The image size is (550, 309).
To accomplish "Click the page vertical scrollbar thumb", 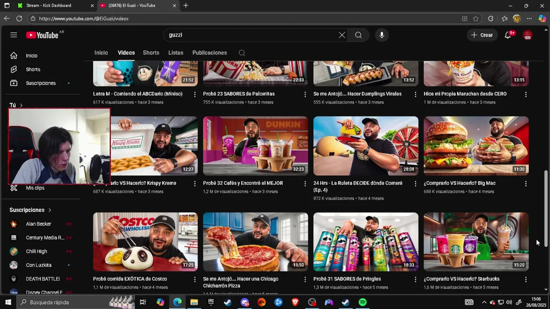I will tap(546, 208).
